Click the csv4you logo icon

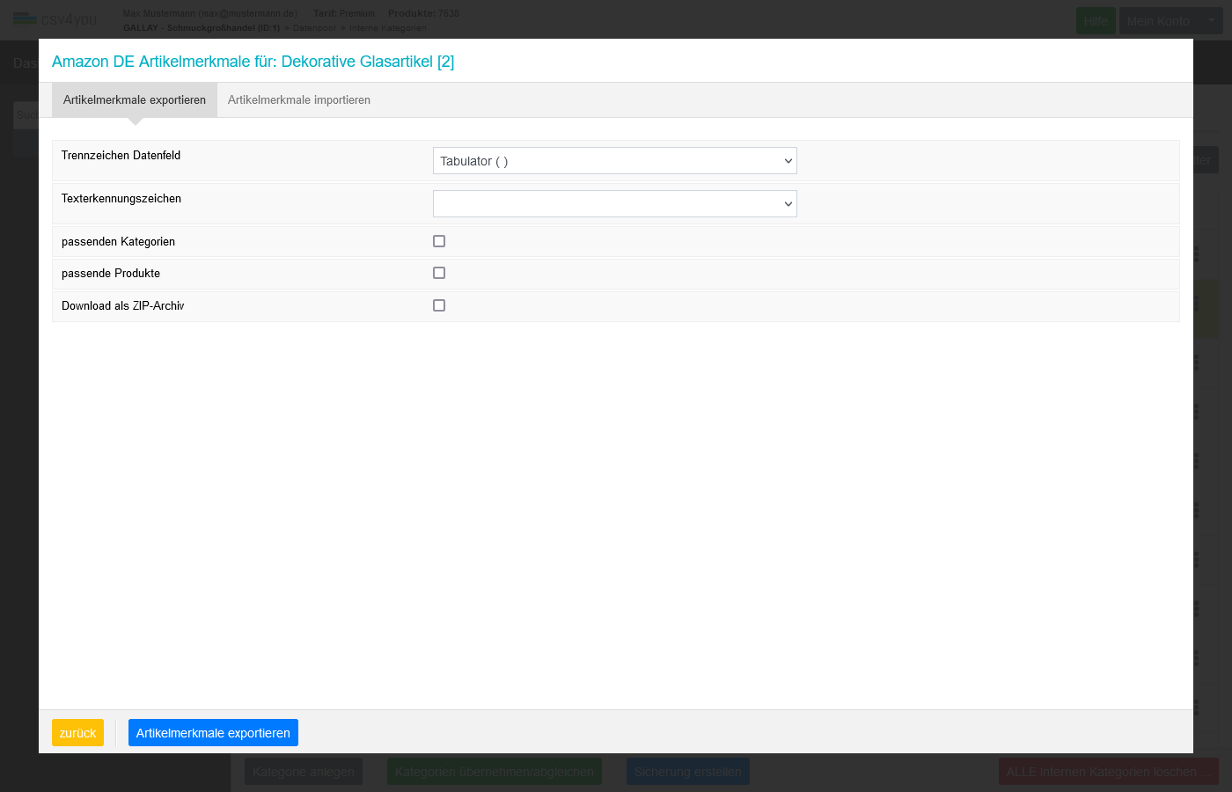pos(25,19)
